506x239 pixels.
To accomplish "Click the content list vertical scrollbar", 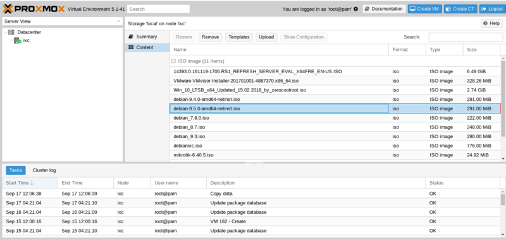I will [503, 96].
